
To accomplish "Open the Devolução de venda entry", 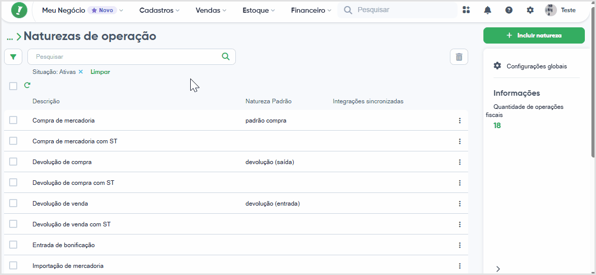I will 60,204.
